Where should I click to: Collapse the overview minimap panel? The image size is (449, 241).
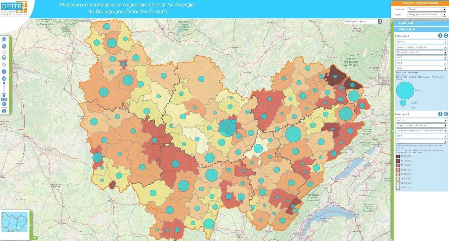(31, 225)
